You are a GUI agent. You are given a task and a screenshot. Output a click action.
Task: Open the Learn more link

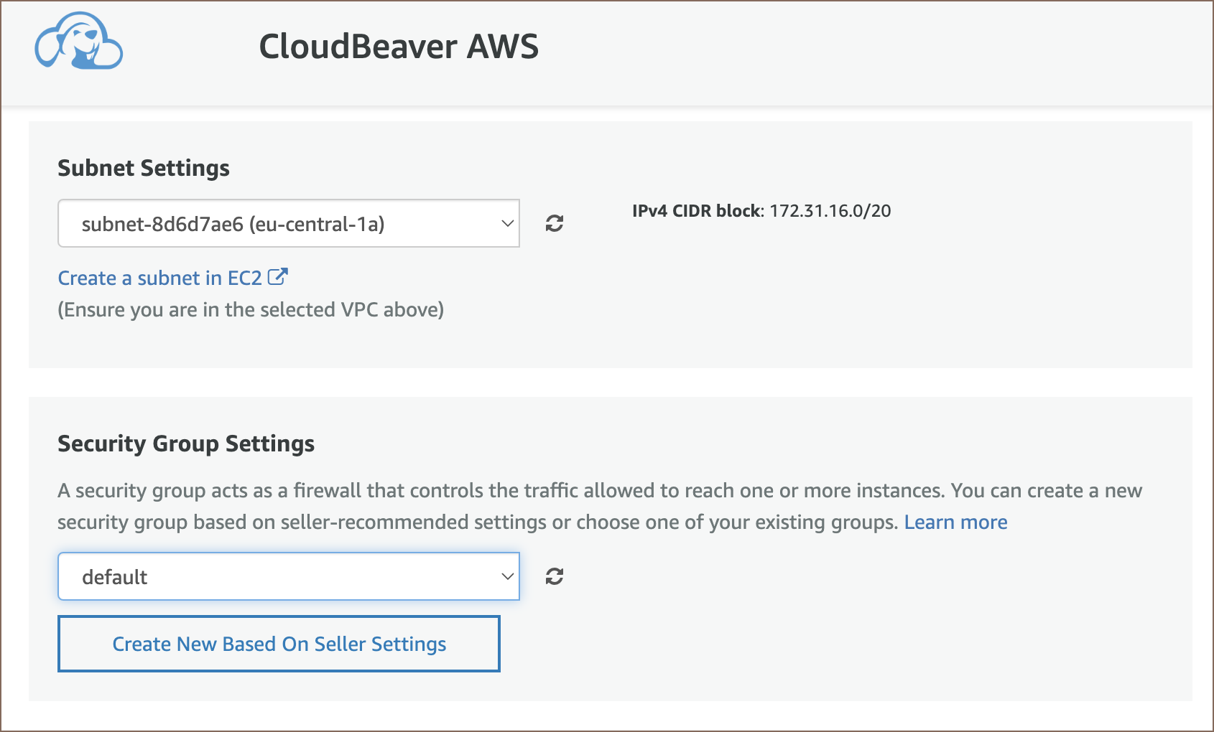click(x=955, y=522)
